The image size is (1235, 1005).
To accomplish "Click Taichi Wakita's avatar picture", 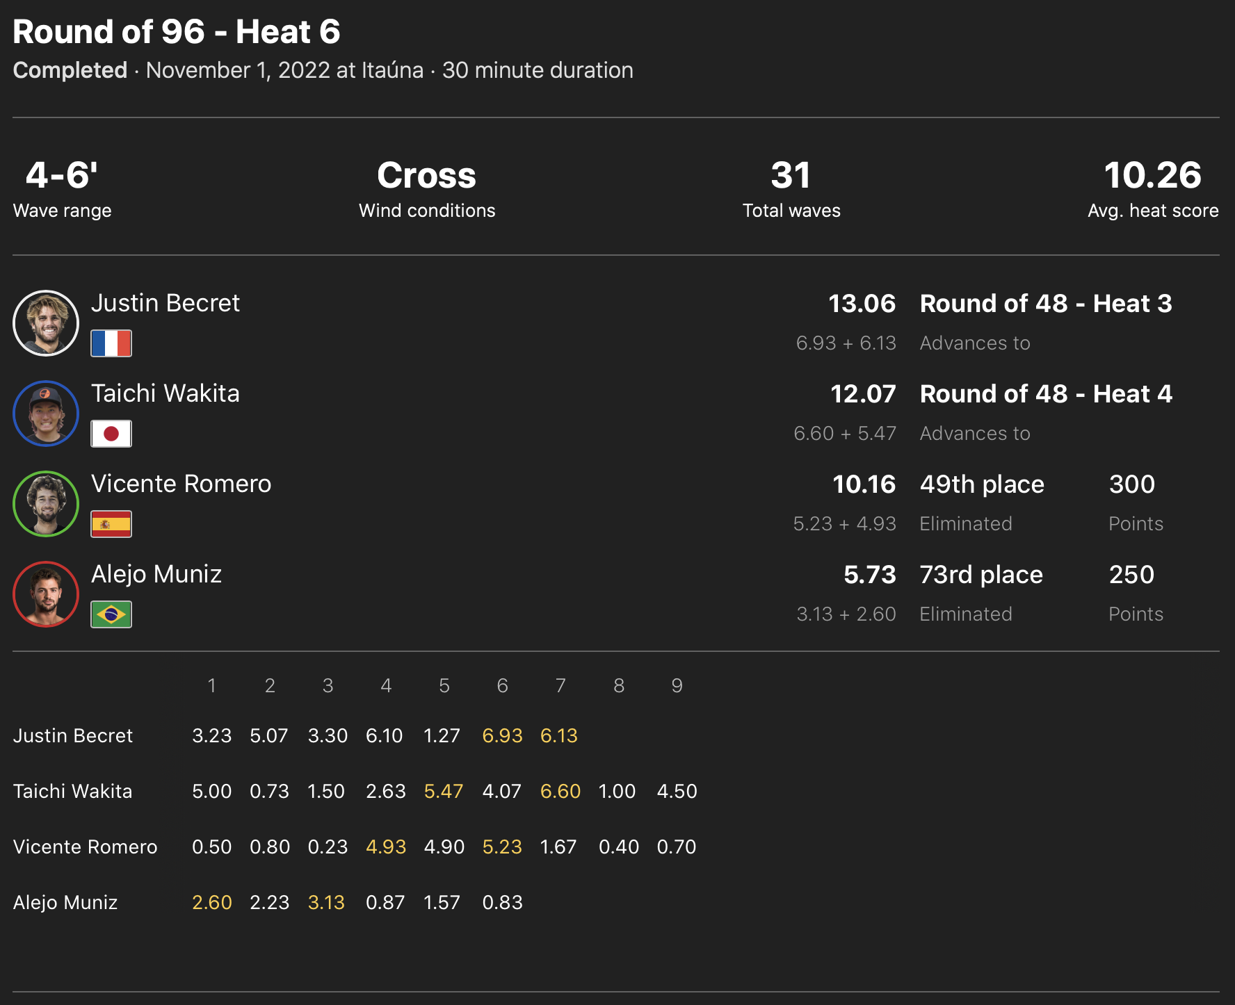I will click(46, 414).
